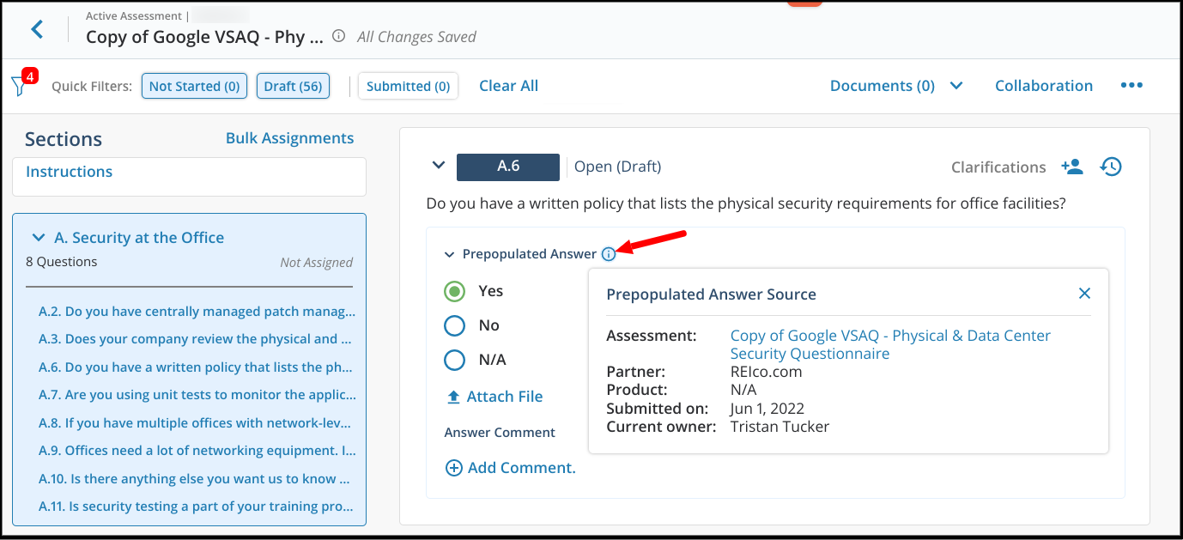Select N/A for question A.6
This screenshot has height=540, width=1183.
coord(454,360)
